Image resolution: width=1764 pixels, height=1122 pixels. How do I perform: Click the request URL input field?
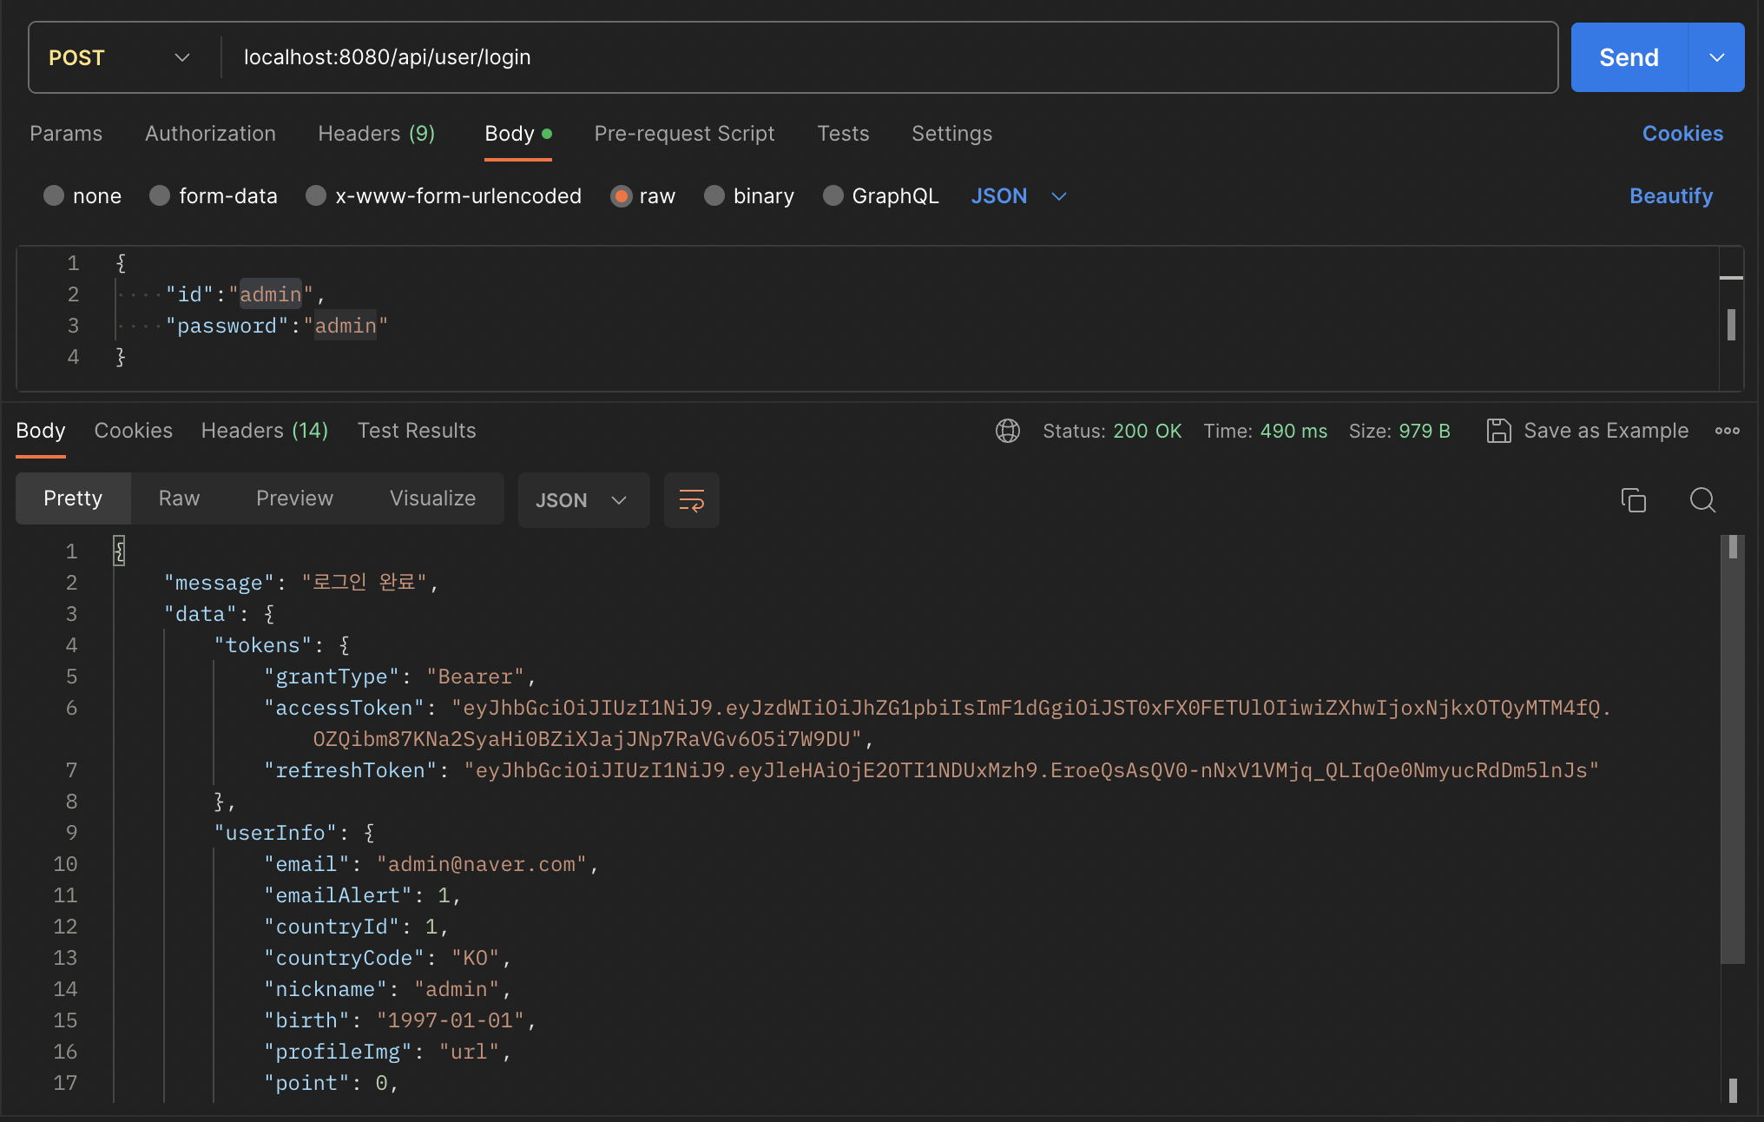click(889, 57)
